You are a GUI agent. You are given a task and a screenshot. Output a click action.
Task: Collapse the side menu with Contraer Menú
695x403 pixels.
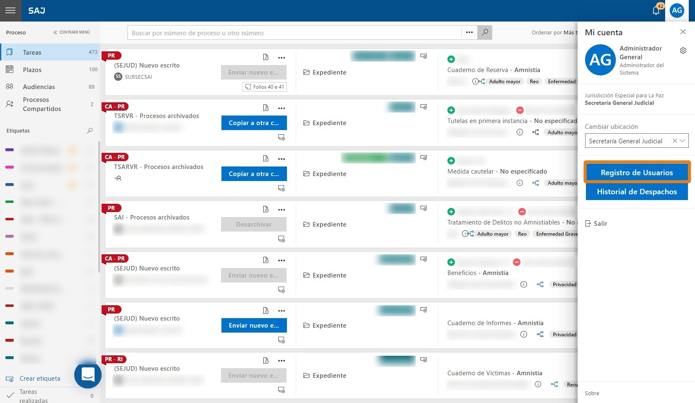[71, 32]
